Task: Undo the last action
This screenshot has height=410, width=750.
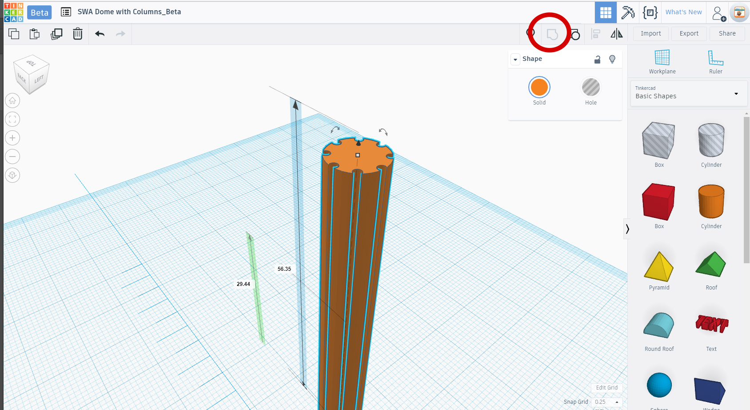Action: 100,34
